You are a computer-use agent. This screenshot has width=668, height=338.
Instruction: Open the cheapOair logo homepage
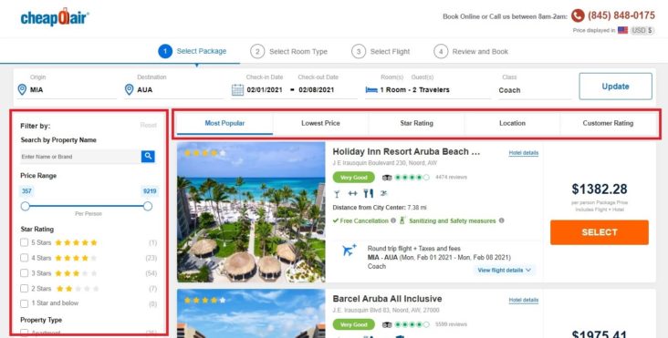click(55, 17)
